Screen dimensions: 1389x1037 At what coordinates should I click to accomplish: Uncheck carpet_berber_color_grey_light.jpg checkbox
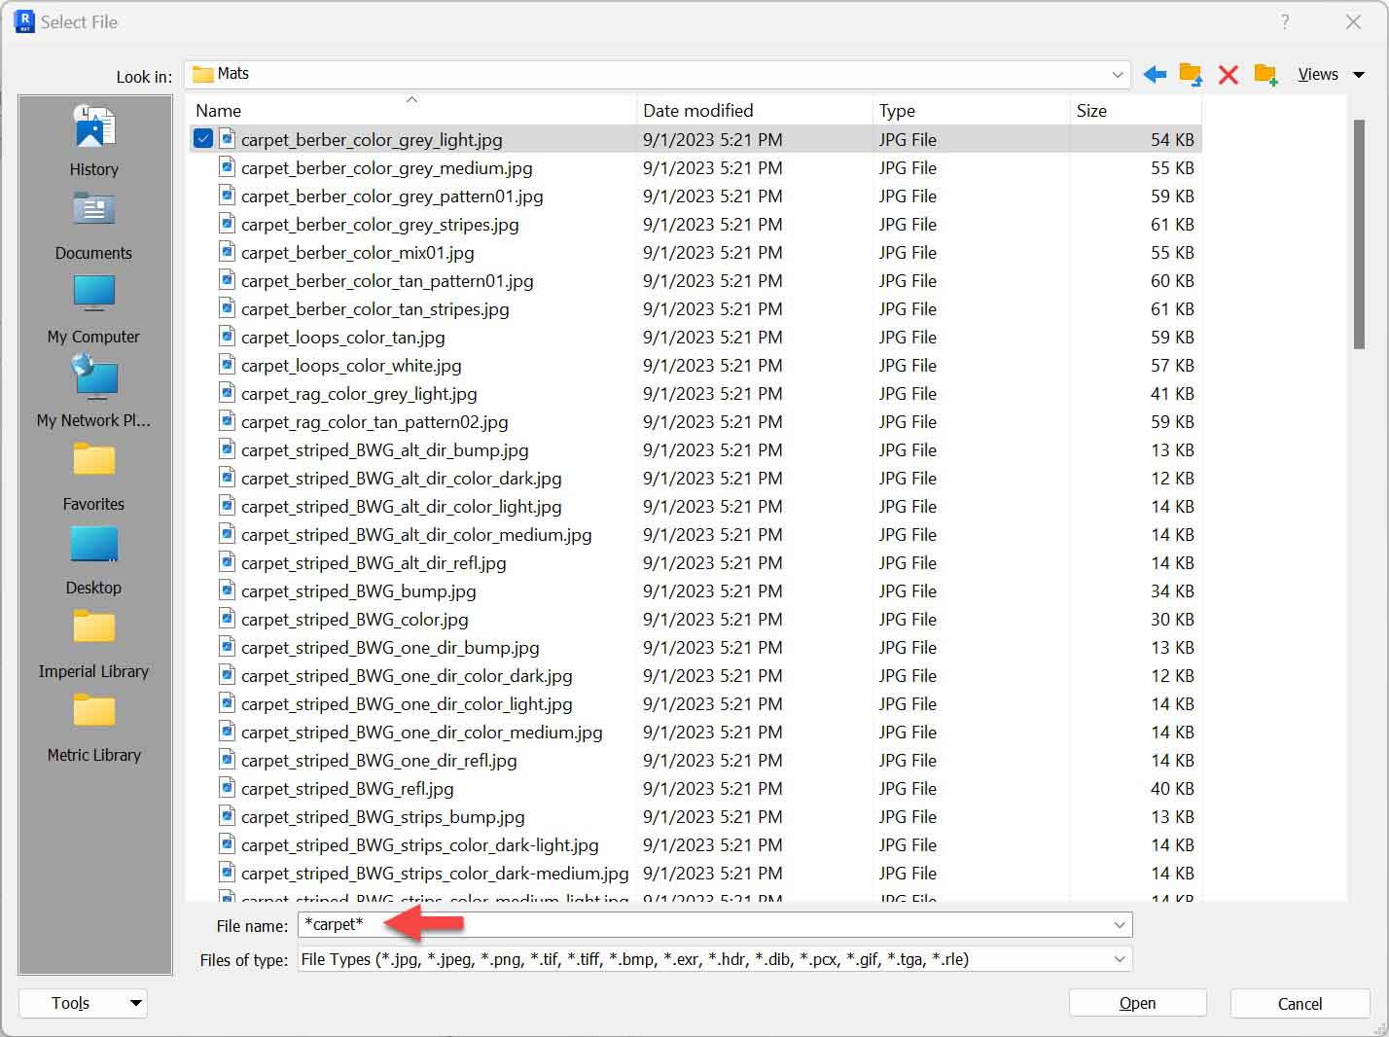pos(202,138)
